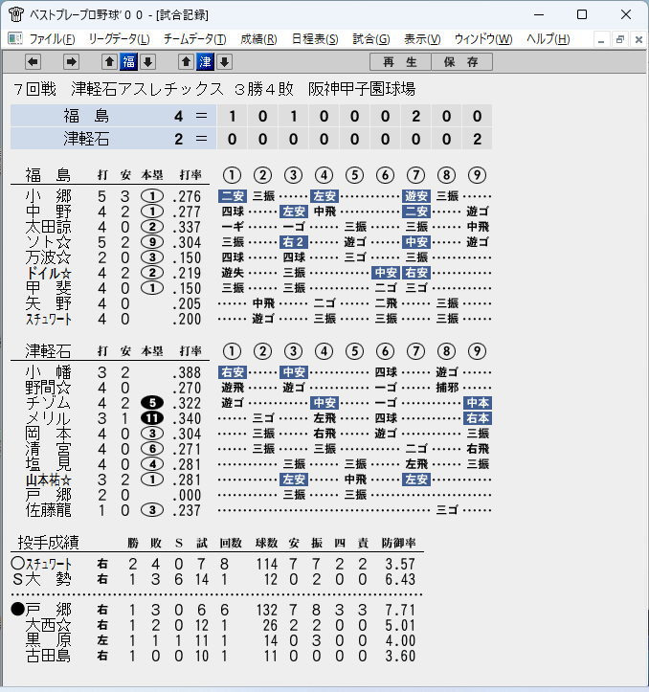Open the 成績(R) menu
Image resolution: width=649 pixels, height=692 pixels.
tap(258, 39)
